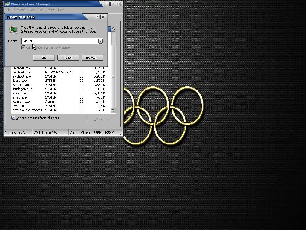Open the Options menu in Task Manager

[x=19, y=10]
